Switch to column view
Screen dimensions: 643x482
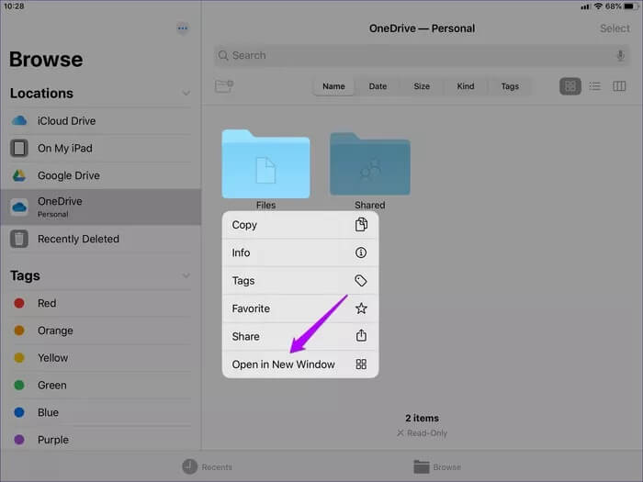tap(619, 86)
